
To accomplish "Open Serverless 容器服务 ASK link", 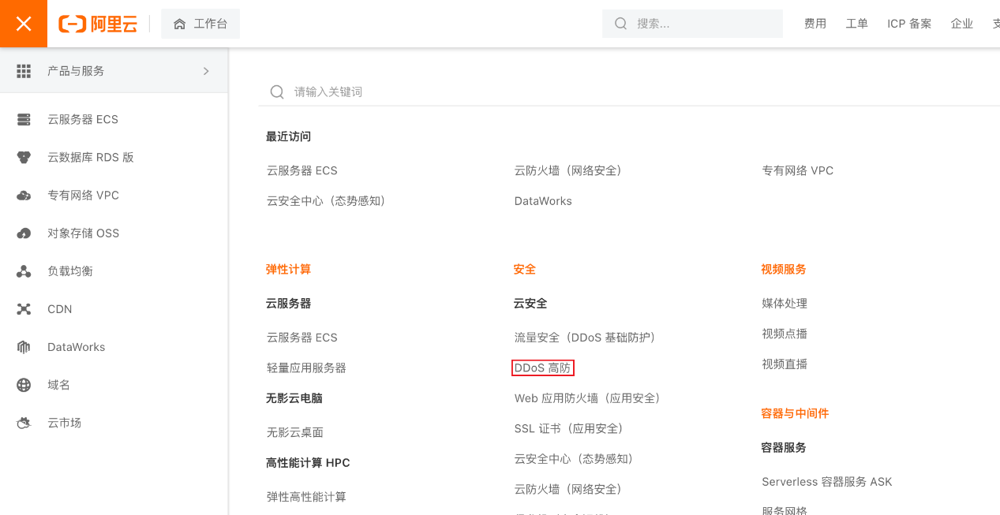I will click(826, 481).
